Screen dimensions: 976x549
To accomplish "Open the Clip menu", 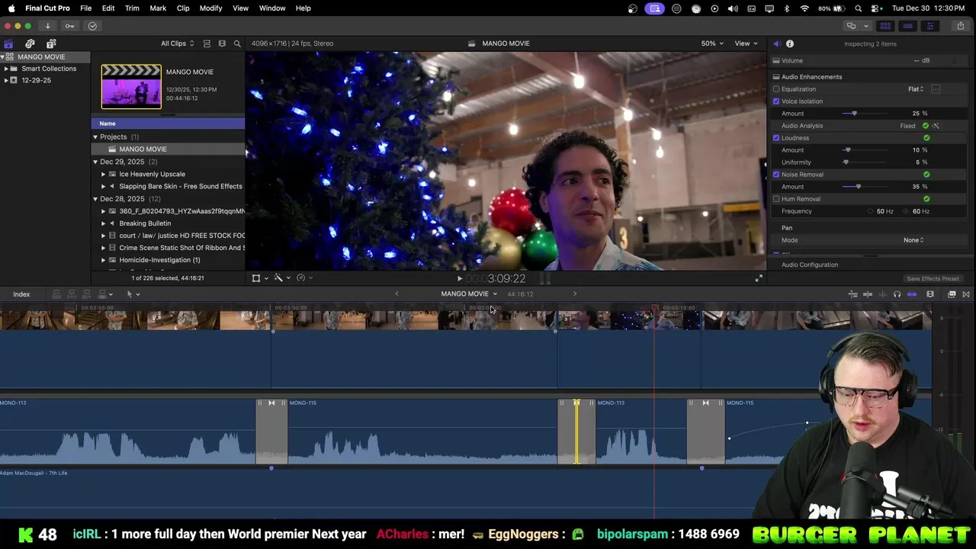I will pos(183,8).
